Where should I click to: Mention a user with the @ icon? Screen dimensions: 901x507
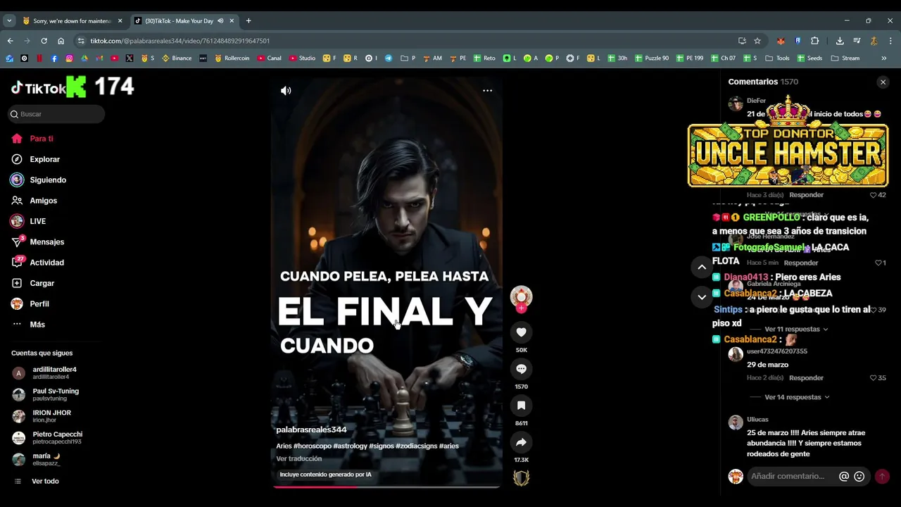coord(844,477)
